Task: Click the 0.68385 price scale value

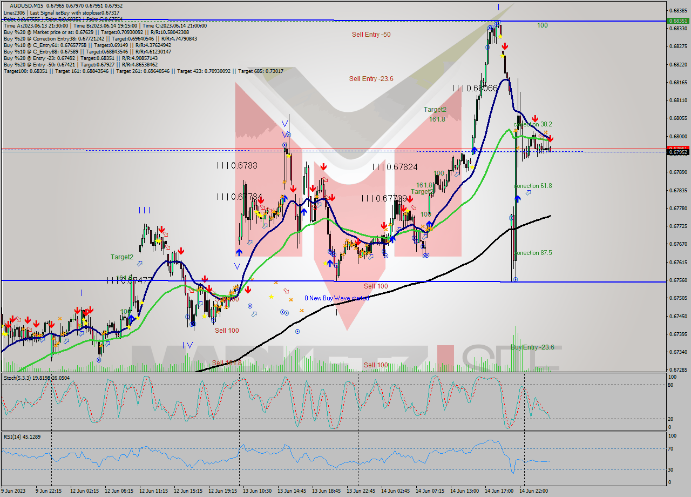Action: point(678,10)
